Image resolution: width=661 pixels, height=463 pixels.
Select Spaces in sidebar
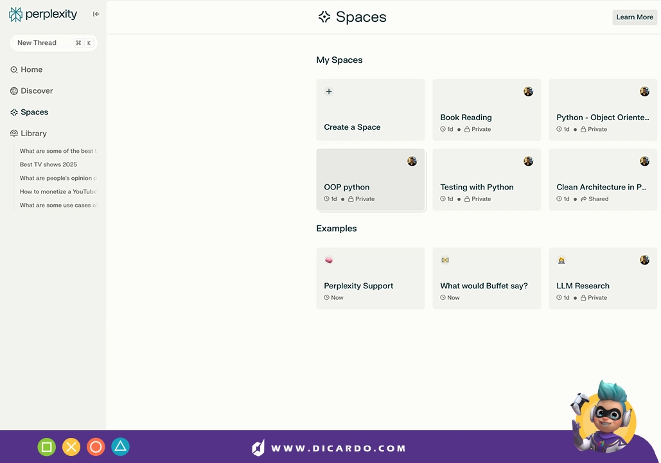pyautogui.click(x=29, y=112)
